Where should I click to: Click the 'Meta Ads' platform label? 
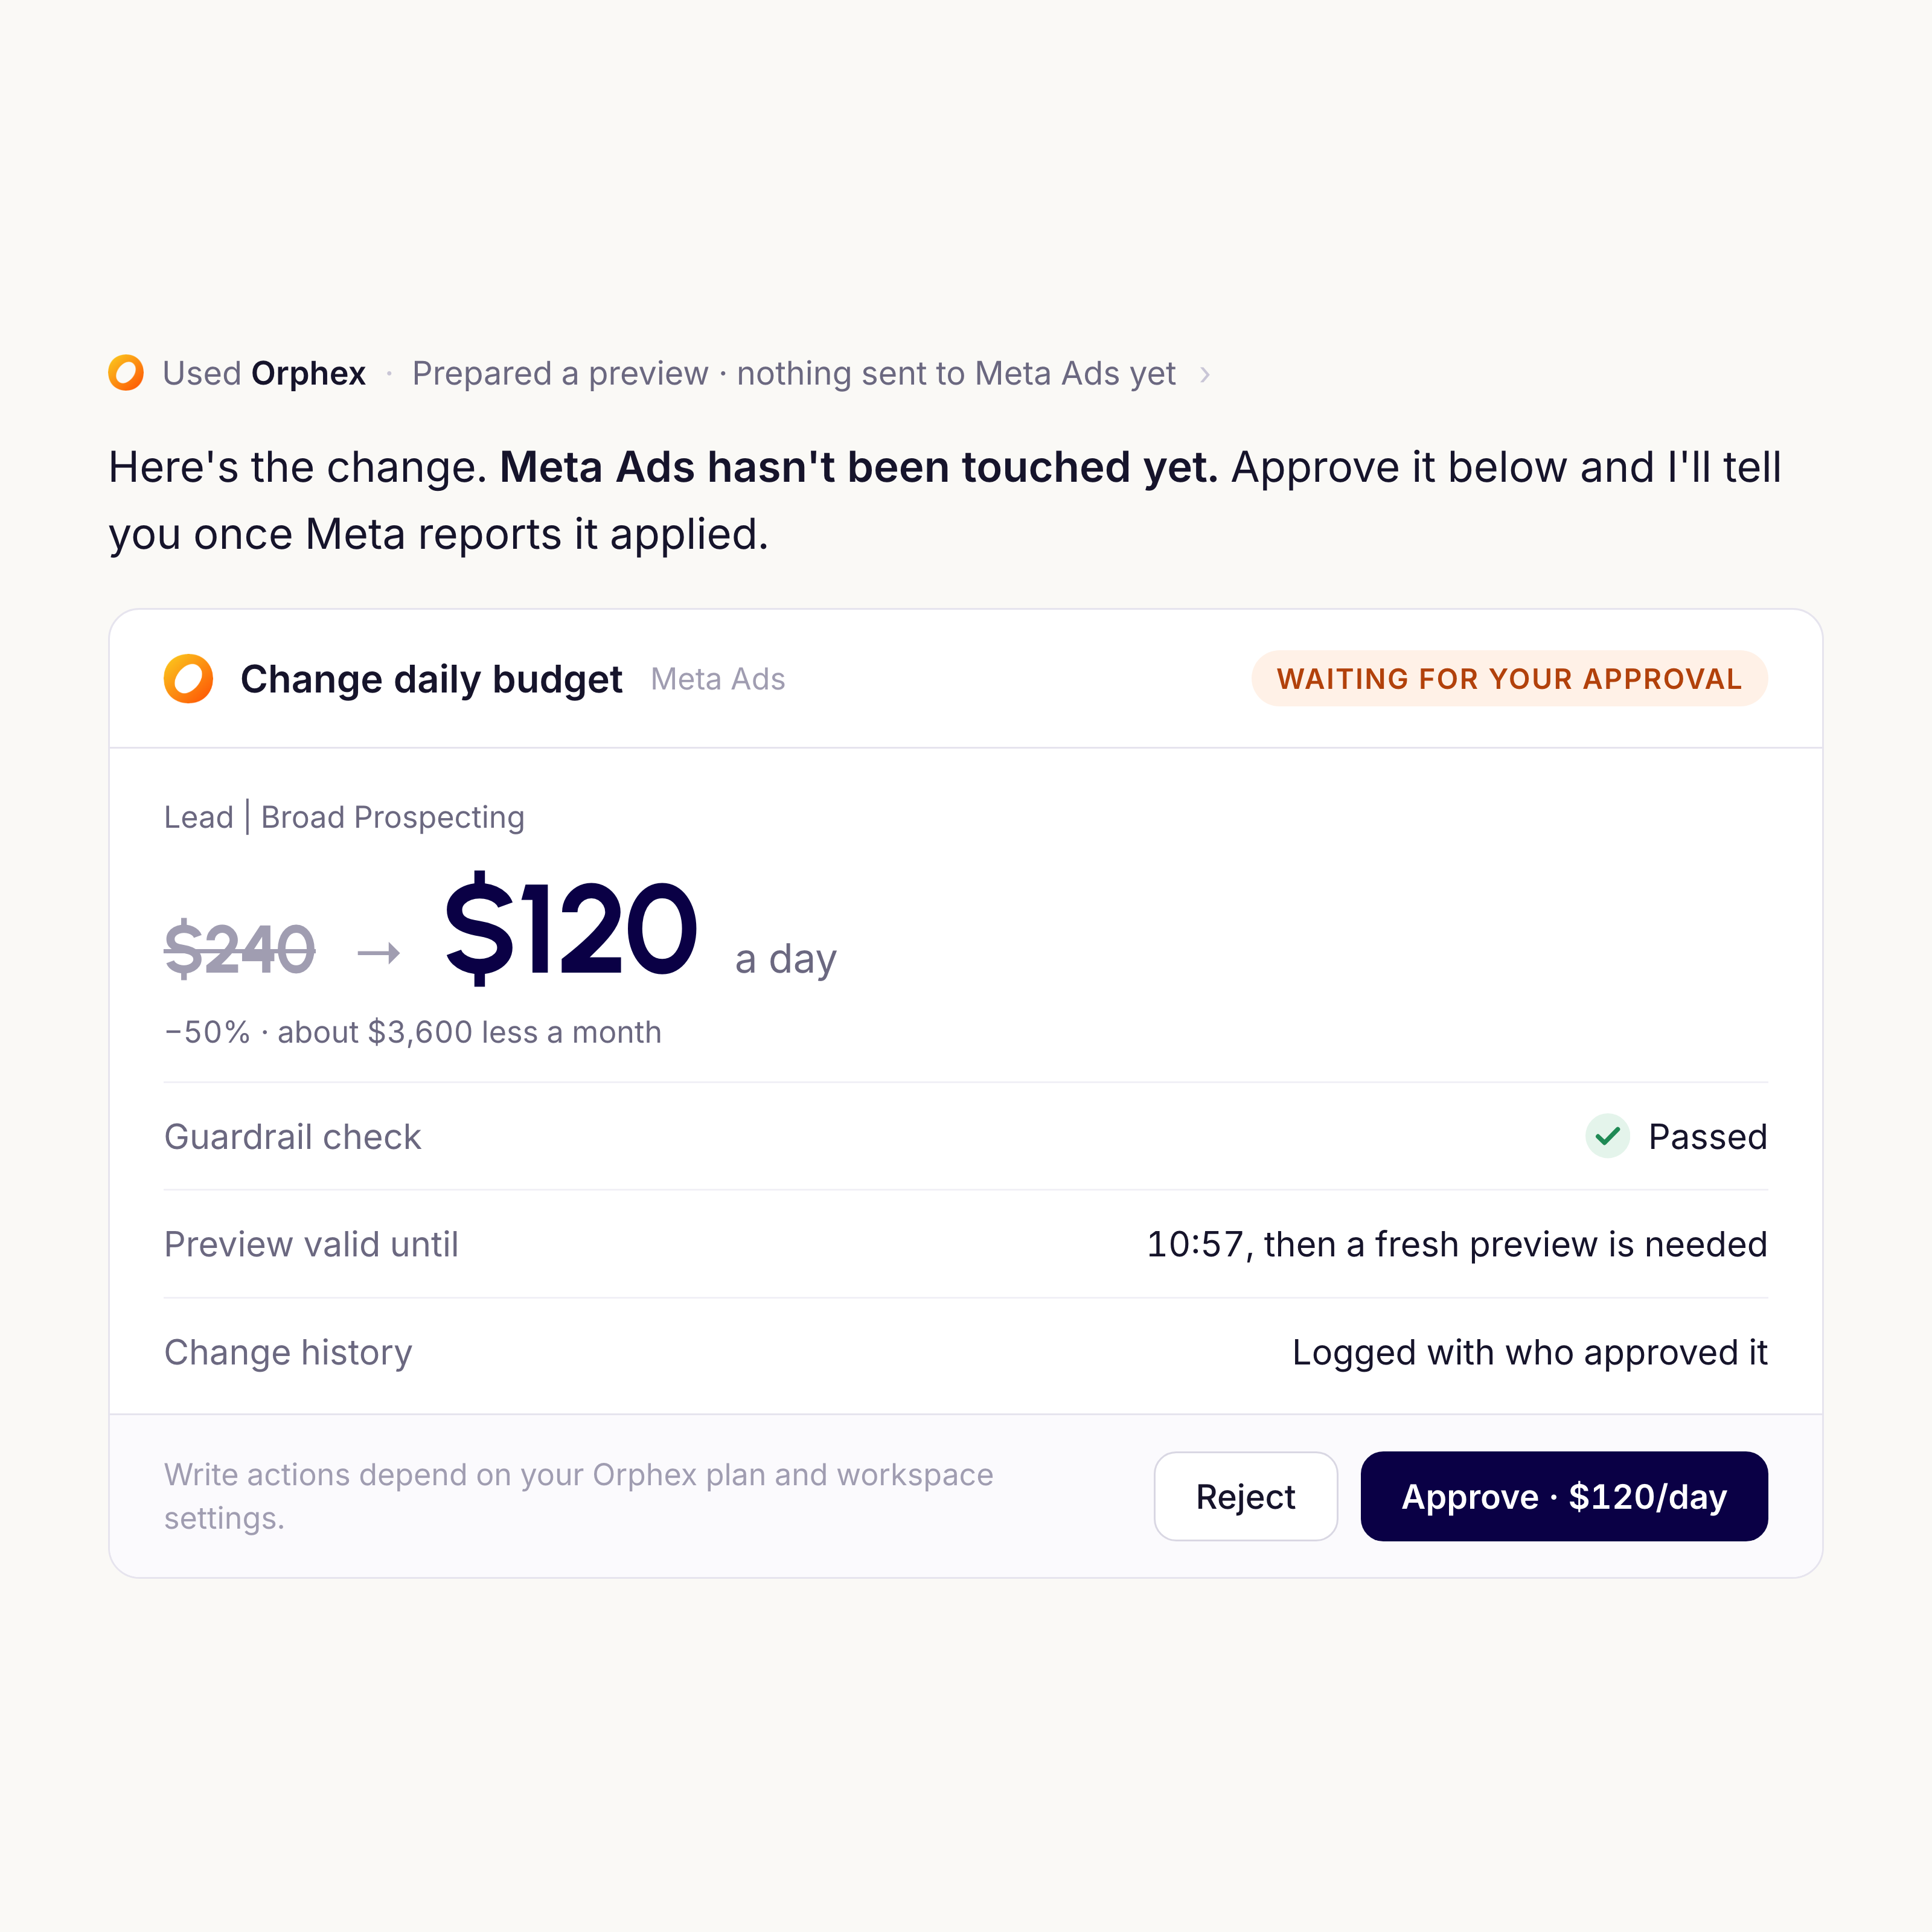pos(718,680)
